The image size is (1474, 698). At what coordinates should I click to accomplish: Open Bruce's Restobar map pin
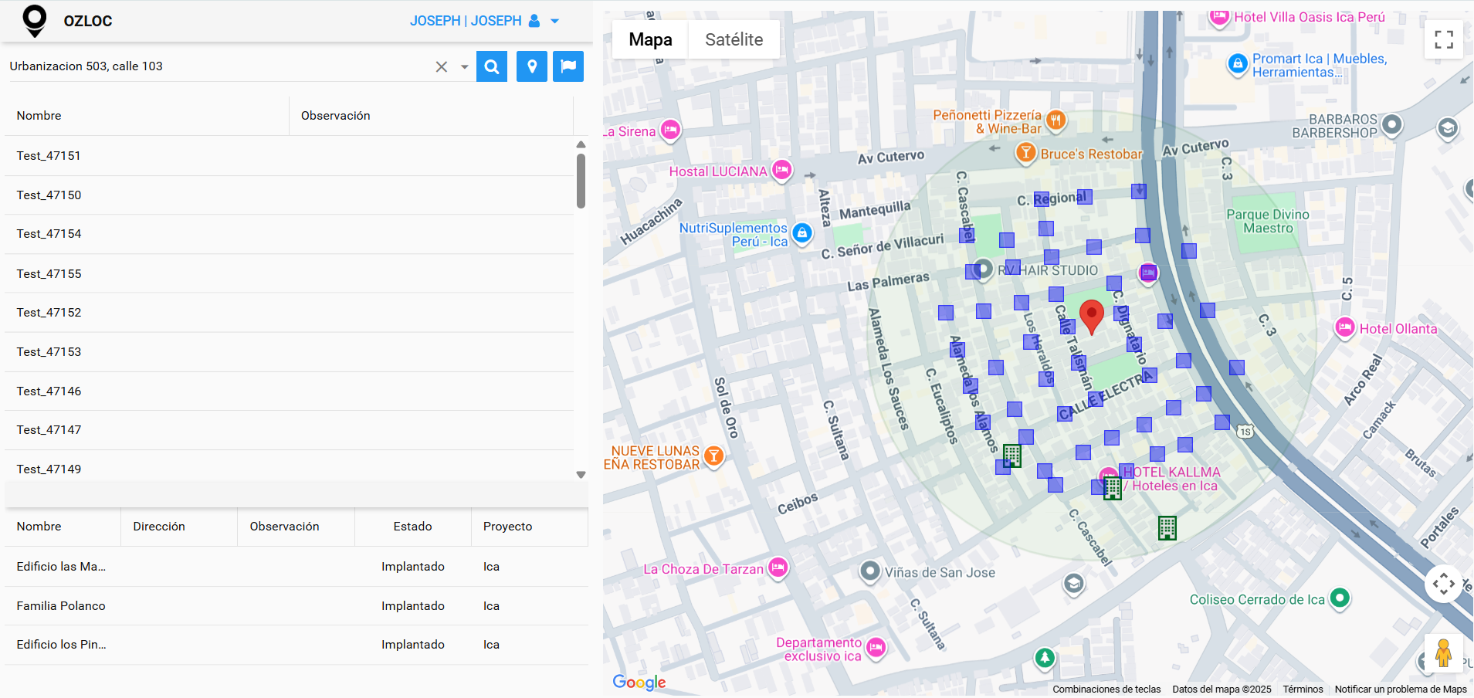1025,153
